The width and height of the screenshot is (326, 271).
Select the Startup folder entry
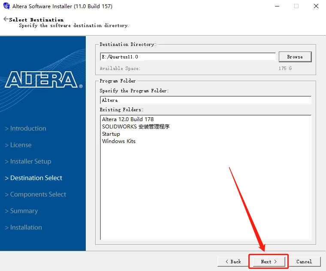click(x=111, y=134)
